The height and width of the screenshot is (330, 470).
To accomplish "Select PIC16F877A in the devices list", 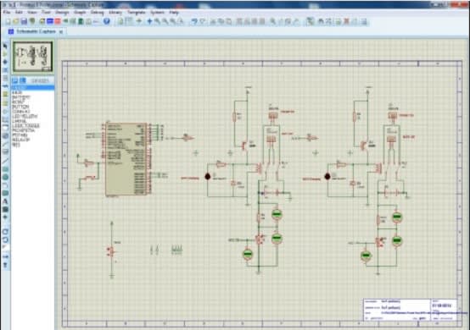I will (24, 130).
